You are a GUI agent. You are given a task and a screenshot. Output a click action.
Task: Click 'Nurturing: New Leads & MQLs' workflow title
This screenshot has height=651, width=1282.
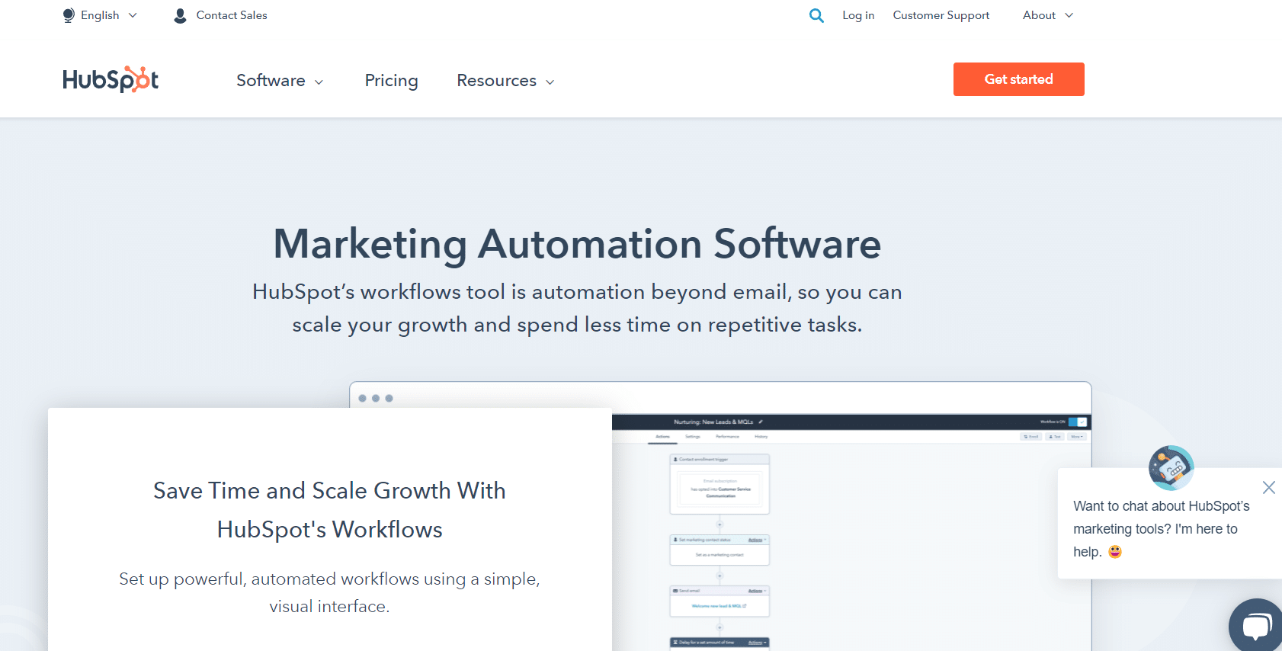(713, 422)
